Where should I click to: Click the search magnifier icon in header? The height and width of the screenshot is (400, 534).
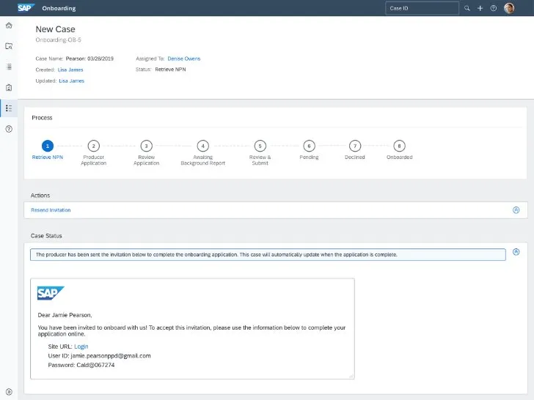point(467,8)
